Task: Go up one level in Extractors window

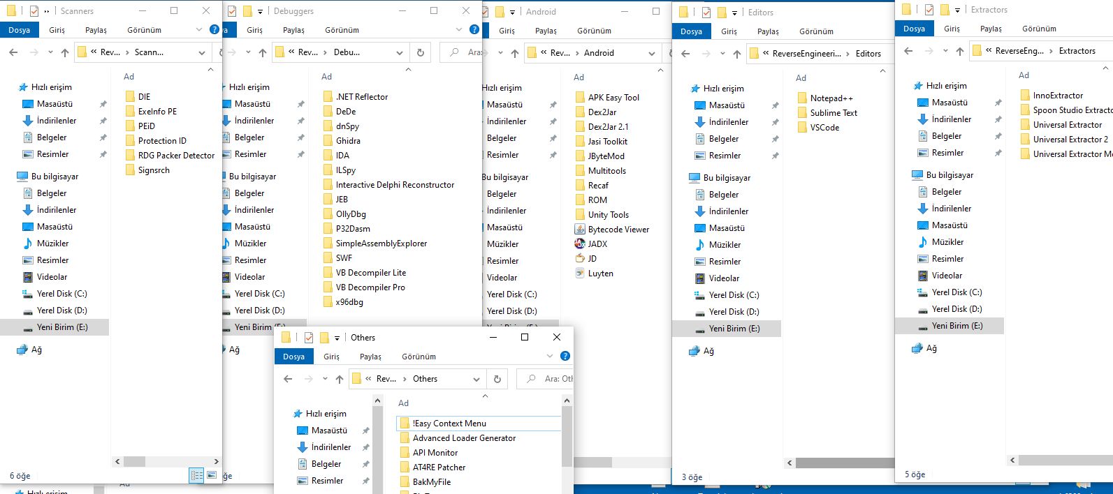Action: click(960, 51)
